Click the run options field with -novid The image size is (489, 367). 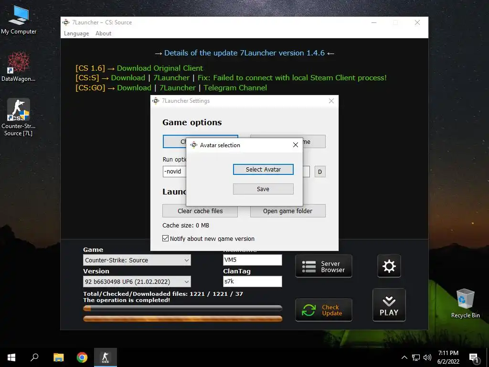coord(174,172)
